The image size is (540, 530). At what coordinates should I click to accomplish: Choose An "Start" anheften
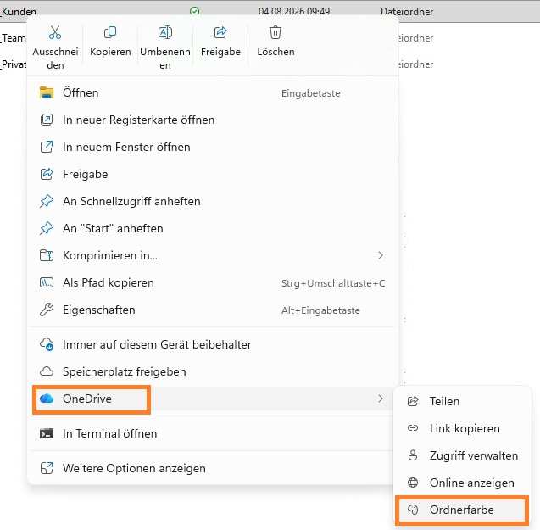click(213, 228)
